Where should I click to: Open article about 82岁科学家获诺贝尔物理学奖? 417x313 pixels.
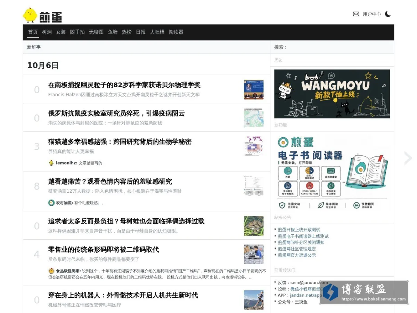[124, 85]
